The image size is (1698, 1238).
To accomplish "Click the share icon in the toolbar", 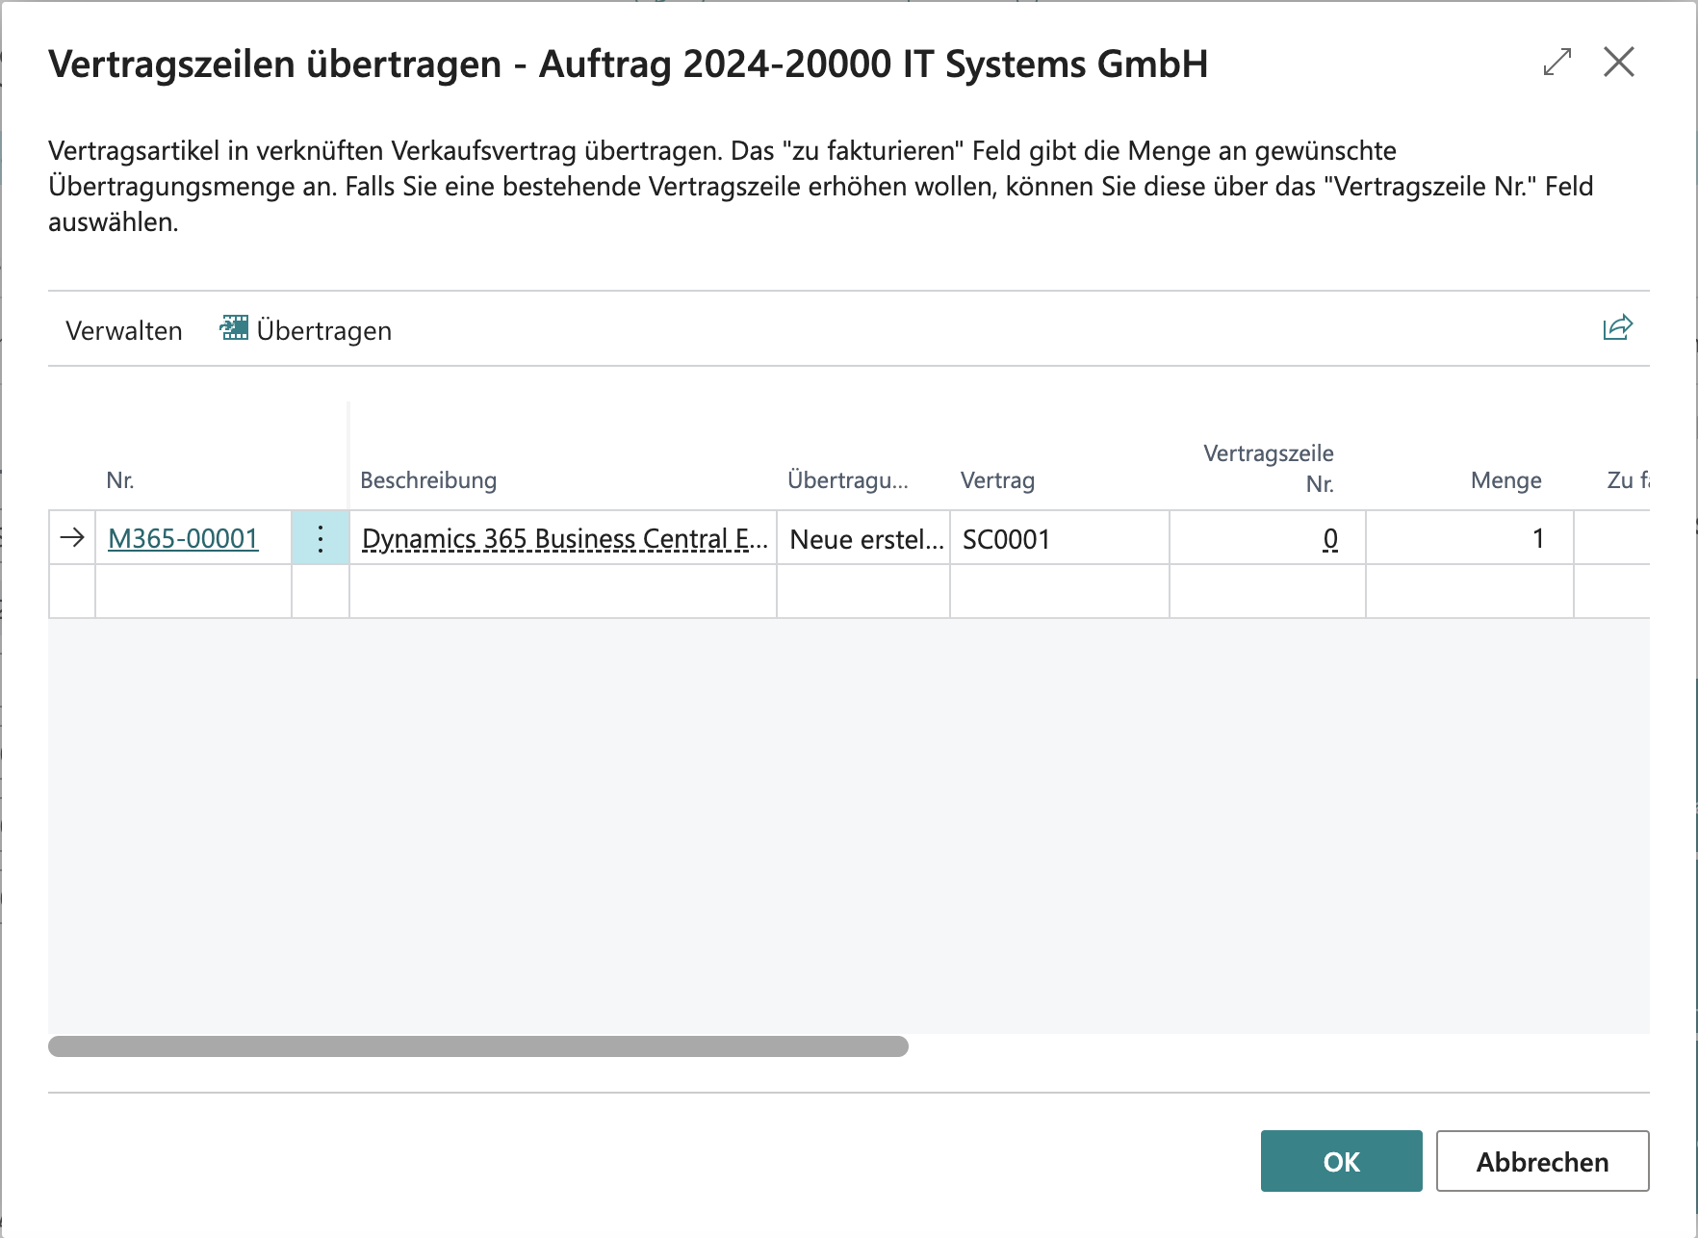I will click(x=1617, y=328).
